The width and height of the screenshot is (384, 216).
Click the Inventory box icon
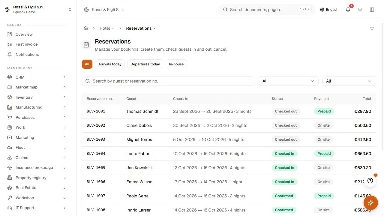pos(10,97)
